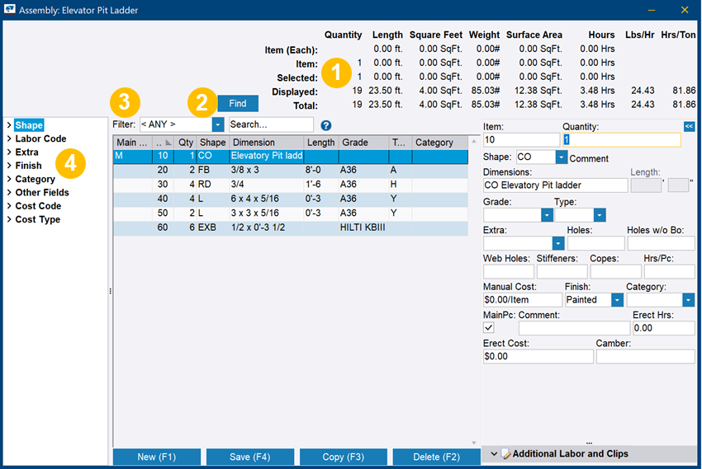The height and width of the screenshot is (469, 702).
Task: Open the Filter dropdown
Action: coord(218,124)
